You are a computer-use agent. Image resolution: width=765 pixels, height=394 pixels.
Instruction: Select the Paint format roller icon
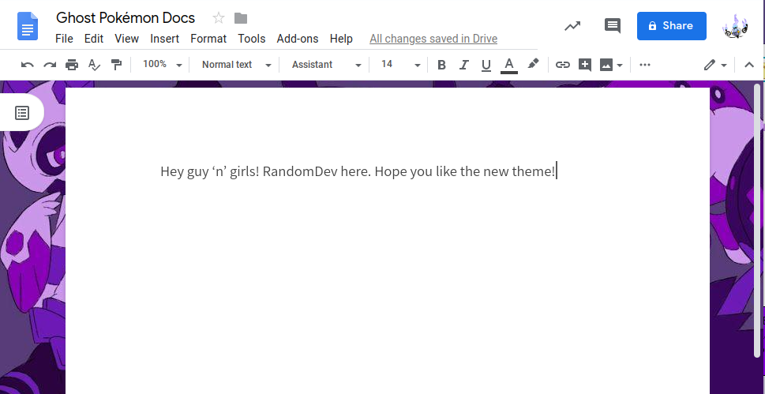click(x=116, y=65)
